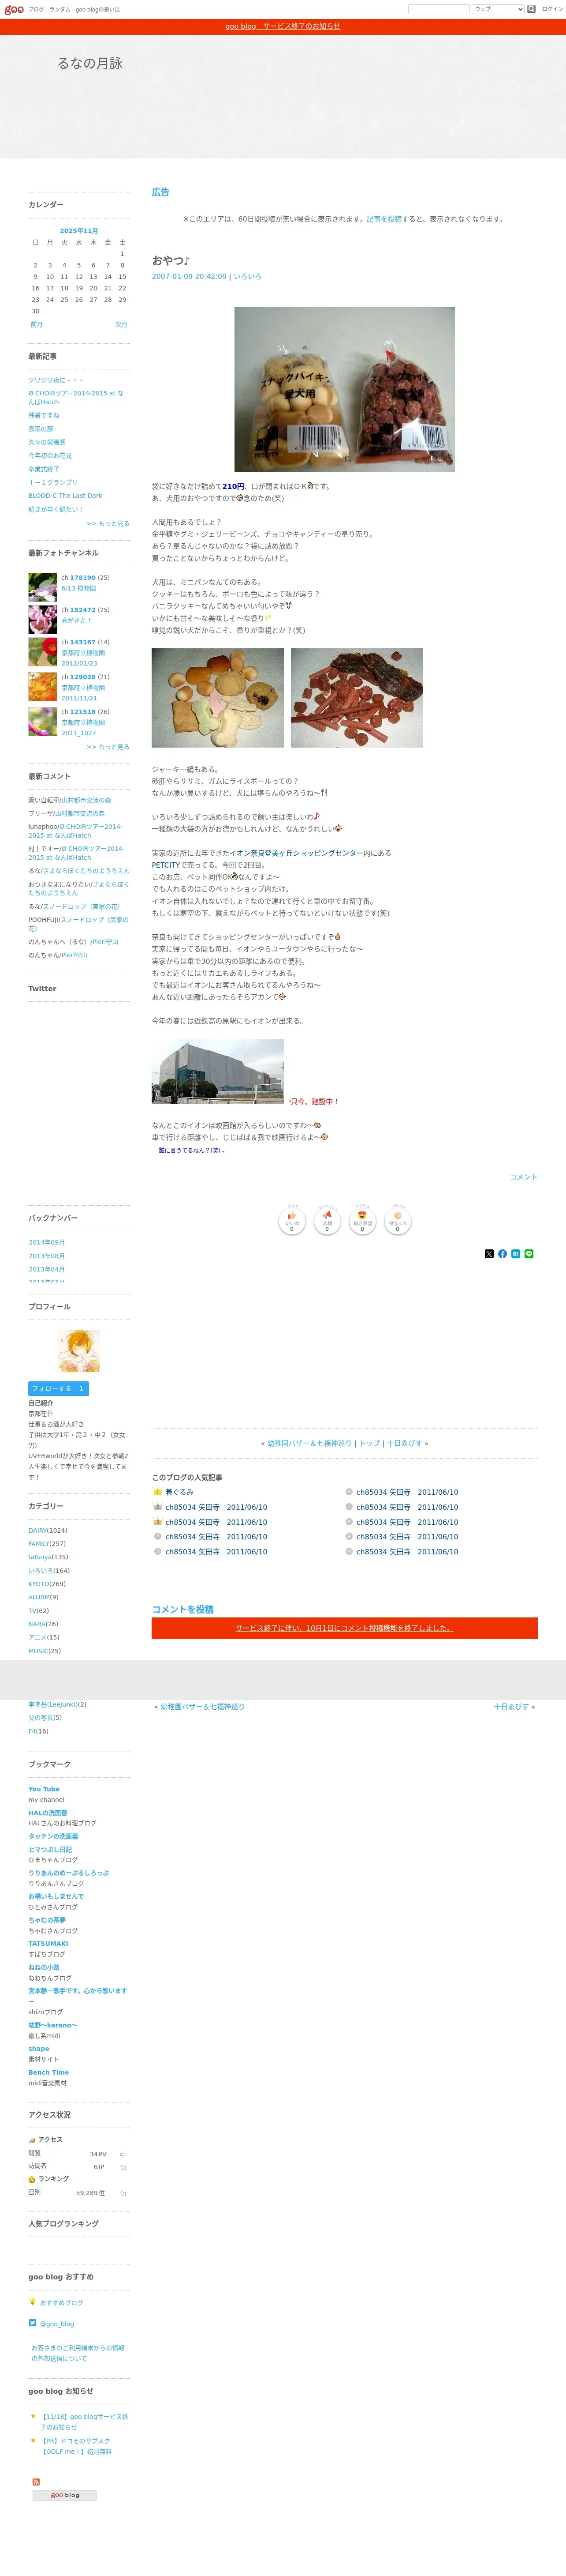Click the 応援 megaphone reaction
566x2576 pixels.
328,1221
